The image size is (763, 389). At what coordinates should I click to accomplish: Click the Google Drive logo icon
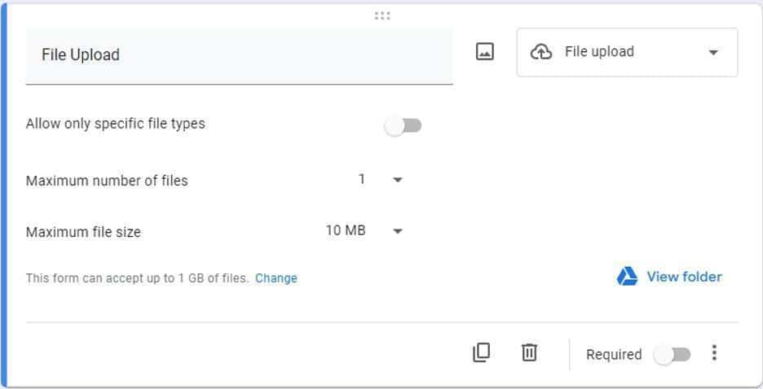pos(627,277)
